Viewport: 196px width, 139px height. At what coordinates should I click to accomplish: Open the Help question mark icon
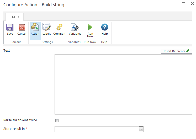pyautogui.click(x=105, y=27)
